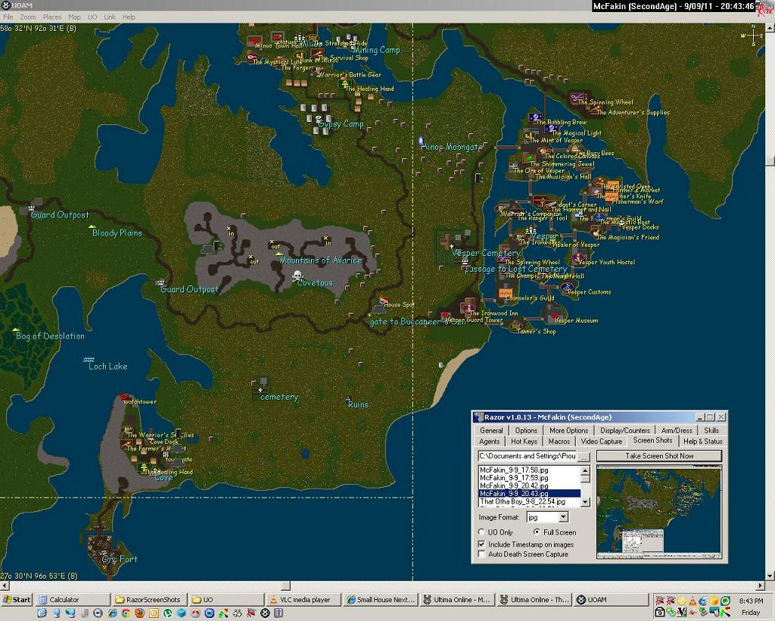The height and width of the screenshot is (621, 775).
Task: Click the compass rose icon
Action: pos(752,35)
